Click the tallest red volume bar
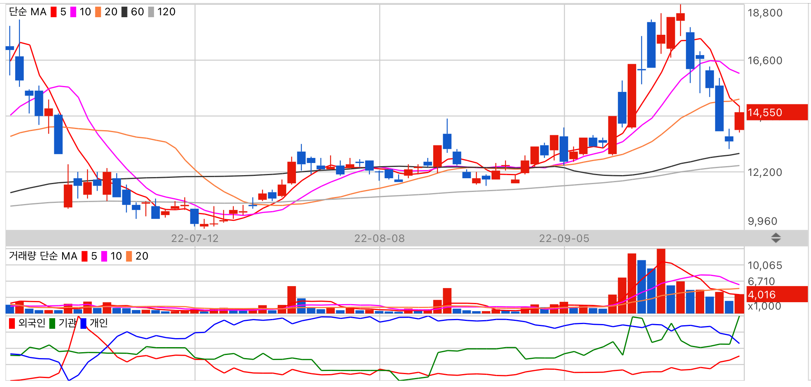The image size is (811, 387). point(661,281)
